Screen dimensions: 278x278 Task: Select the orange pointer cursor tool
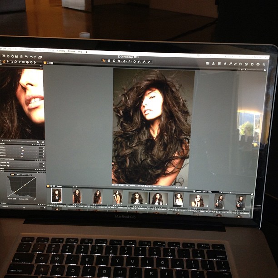point(104,60)
